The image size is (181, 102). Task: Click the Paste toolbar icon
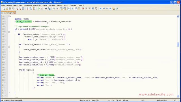(34, 8)
